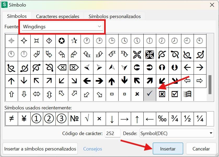The width and height of the screenshot is (219, 157).
Task: Select the boxed checkmark symbol
Action: [175, 94]
